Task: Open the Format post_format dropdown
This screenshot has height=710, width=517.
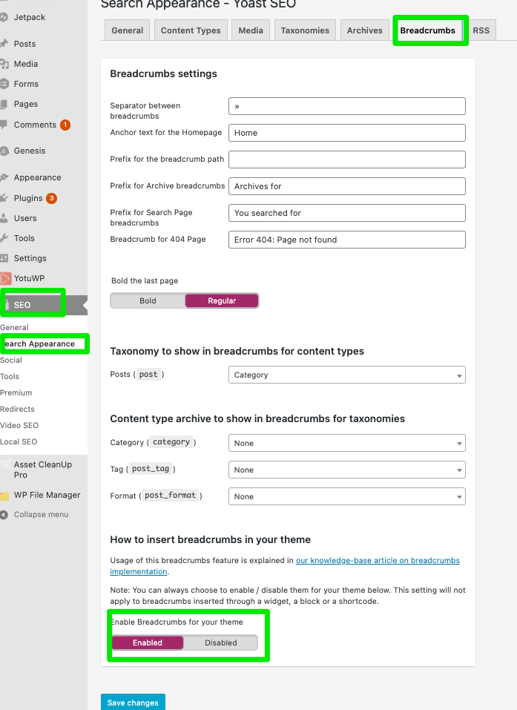Action: [x=346, y=496]
